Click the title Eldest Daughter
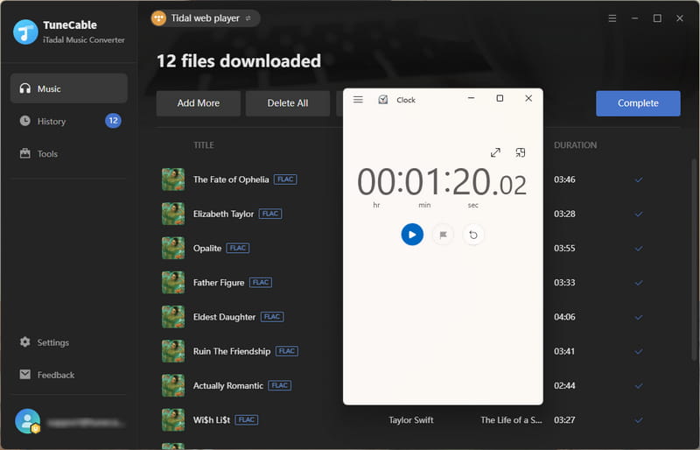 pyautogui.click(x=224, y=317)
